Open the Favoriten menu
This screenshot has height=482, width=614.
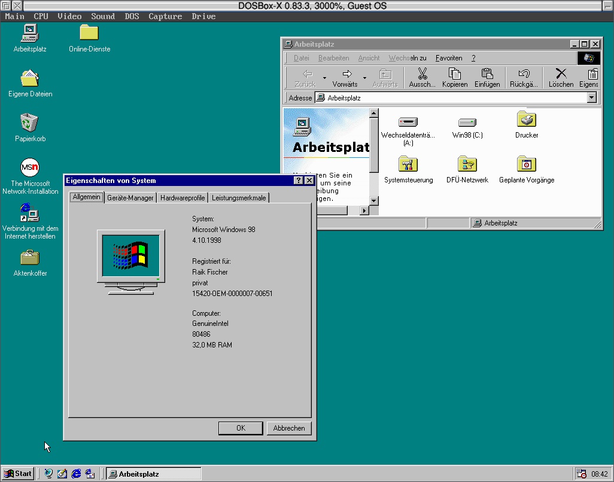(x=449, y=58)
